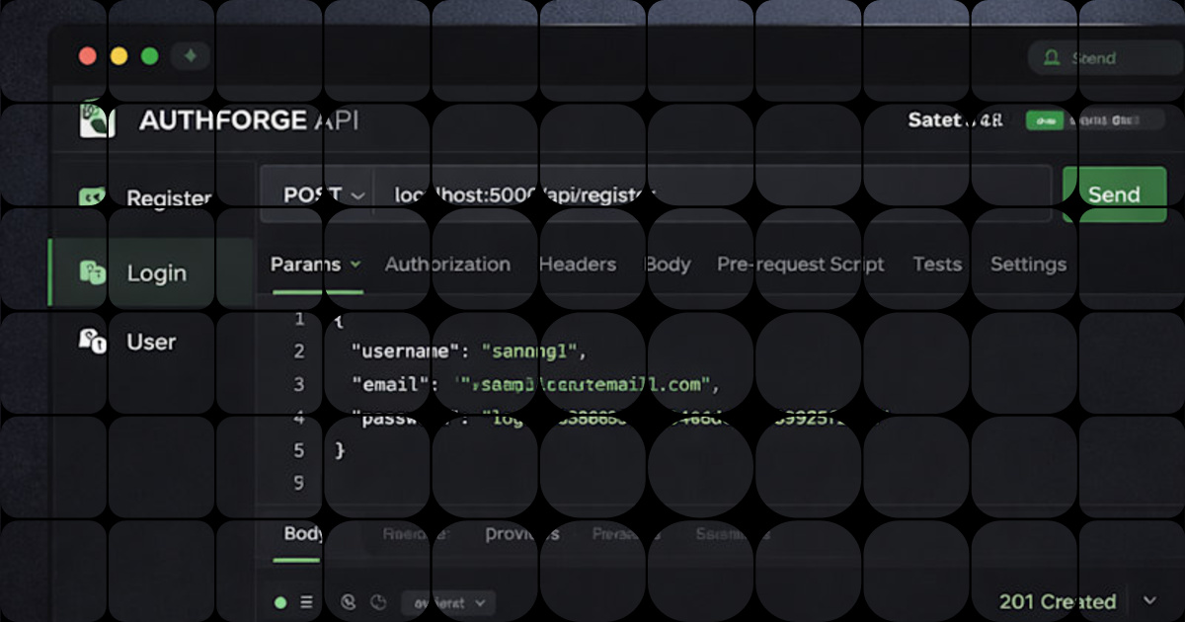1185x622 pixels.
Task: Click the email address value on line 3
Action: click(588, 384)
